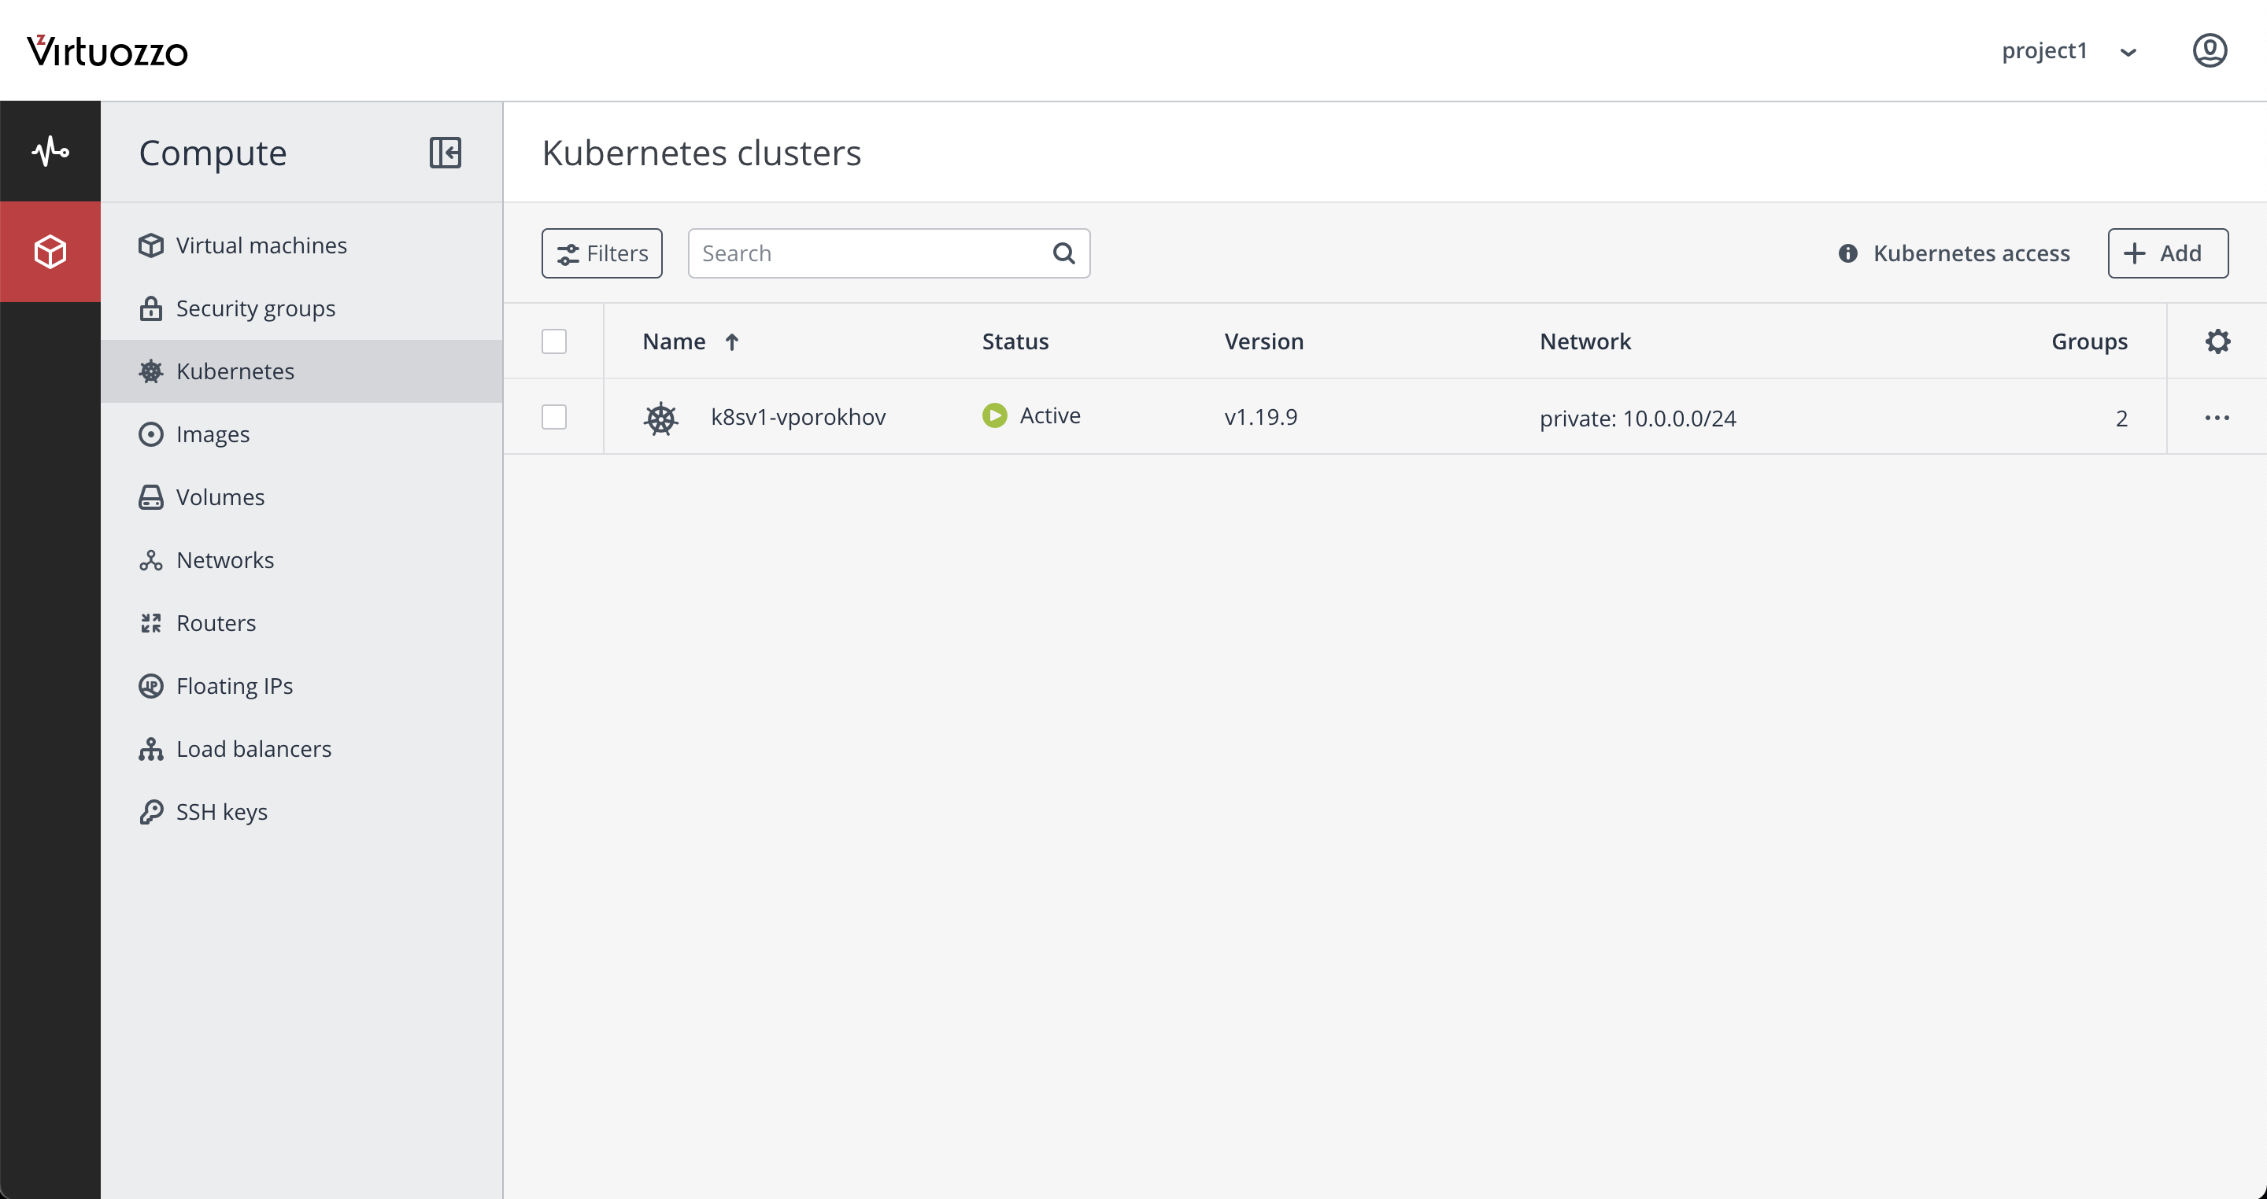Select all clusters header checkbox

click(x=553, y=341)
